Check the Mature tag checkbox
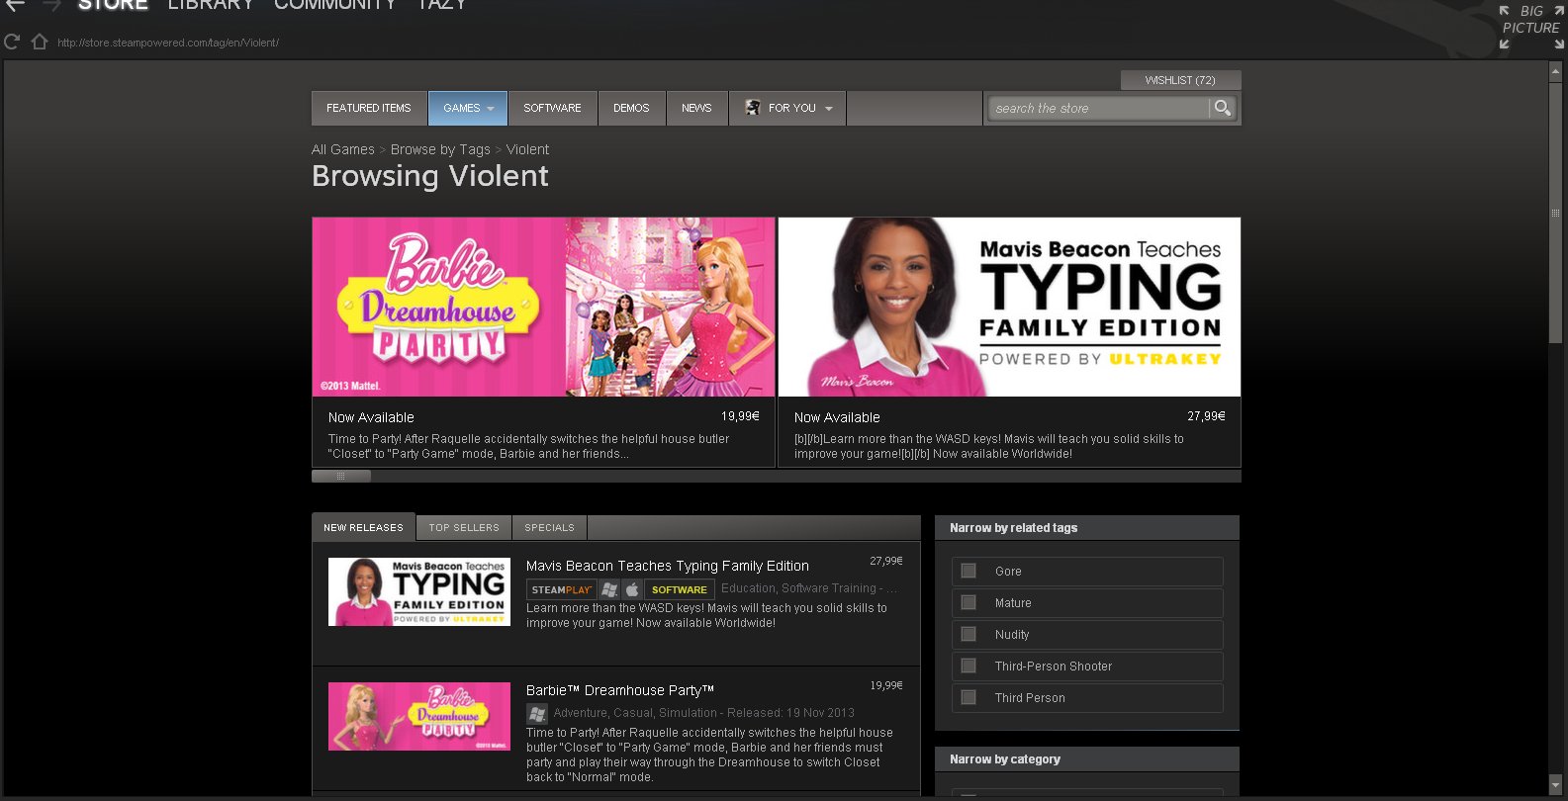 pyautogui.click(x=968, y=603)
